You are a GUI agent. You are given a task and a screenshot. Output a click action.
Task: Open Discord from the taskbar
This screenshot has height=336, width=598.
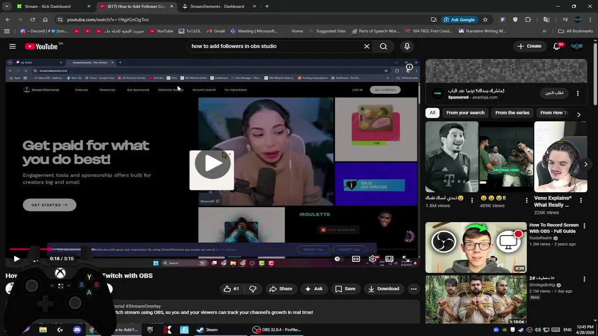pos(77,329)
